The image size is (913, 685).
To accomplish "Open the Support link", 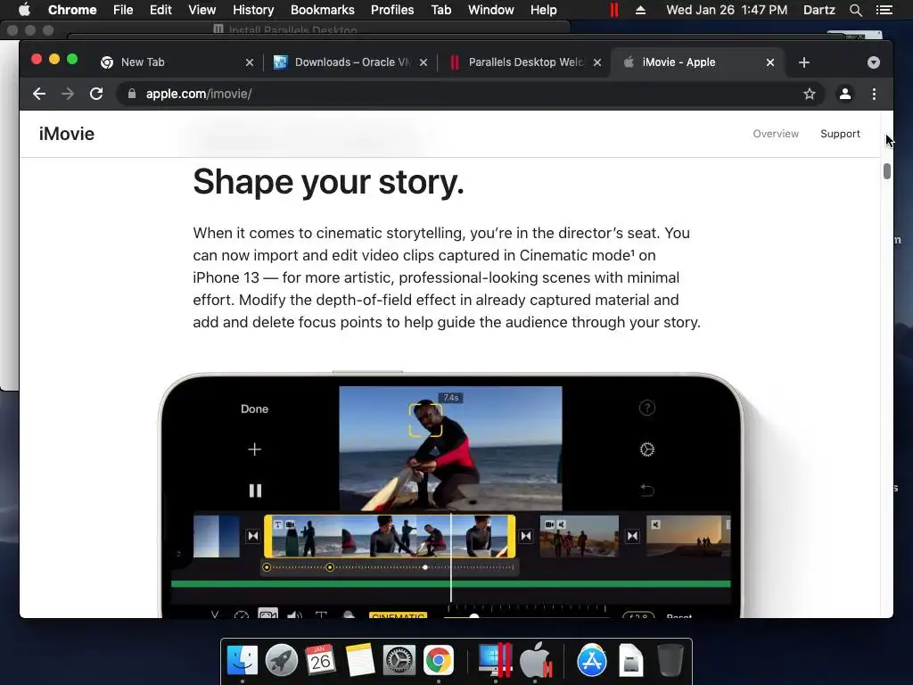I will click(840, 134).
